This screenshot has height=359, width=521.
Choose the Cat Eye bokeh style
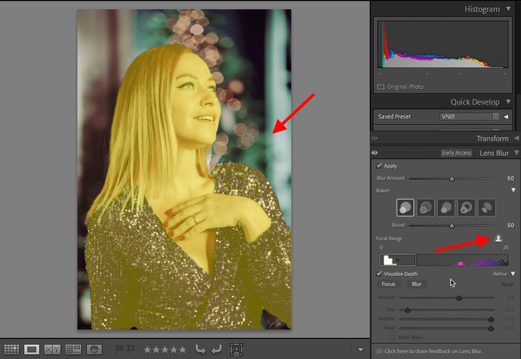pos(487,208)
